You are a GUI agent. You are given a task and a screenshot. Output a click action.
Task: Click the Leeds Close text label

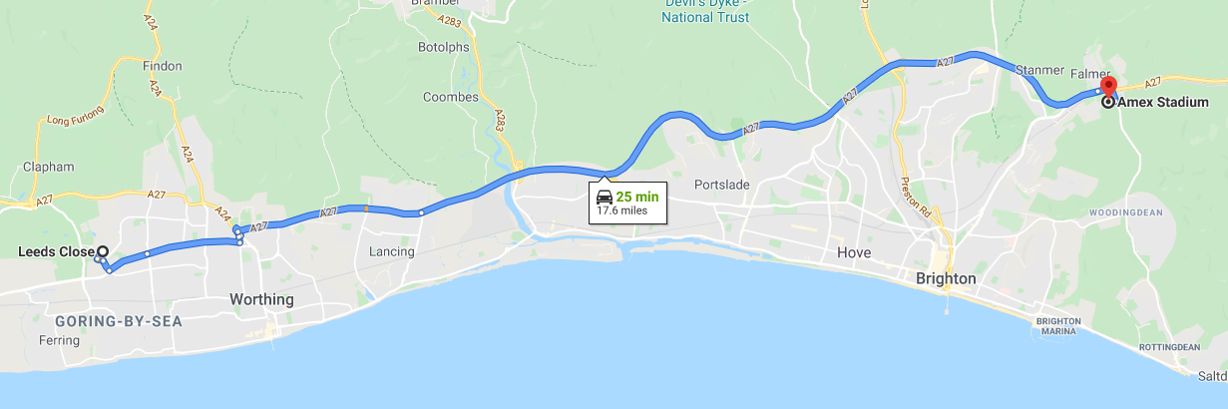click(56, 252)
